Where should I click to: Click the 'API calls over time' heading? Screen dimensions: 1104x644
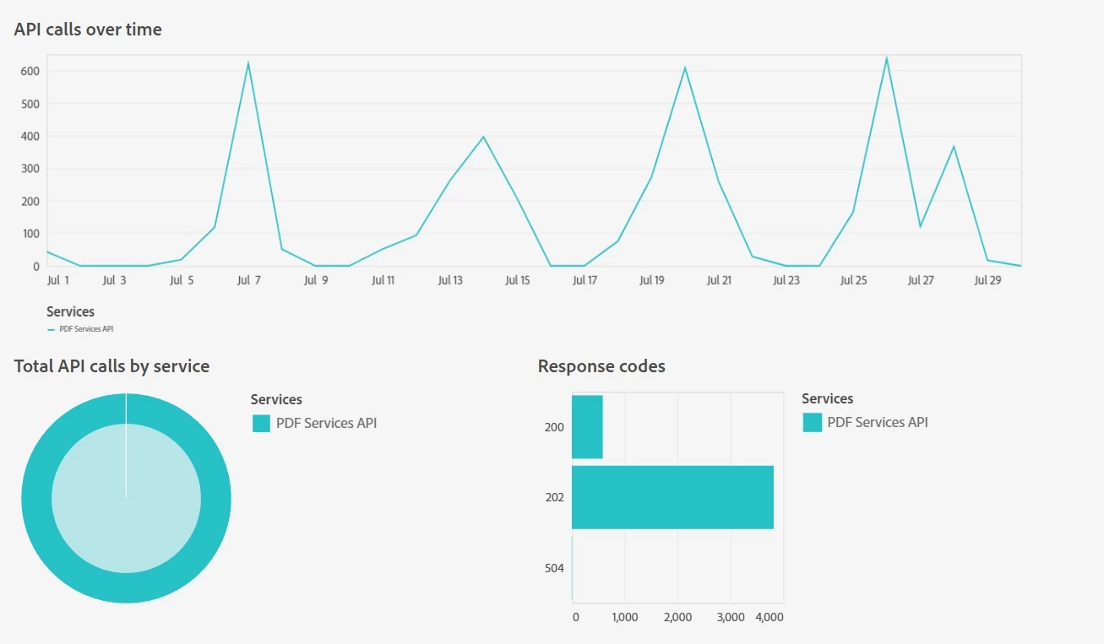[88, 30]
